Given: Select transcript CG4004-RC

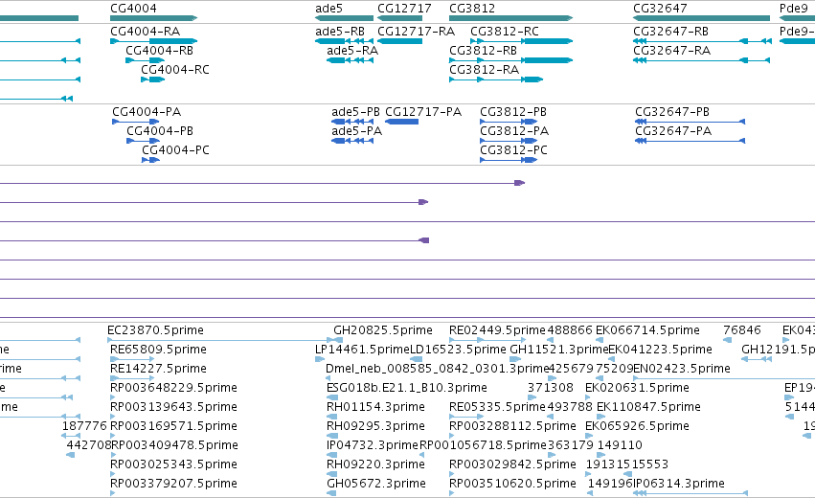Looking at the screenshot, I should (x=175, y=70).
